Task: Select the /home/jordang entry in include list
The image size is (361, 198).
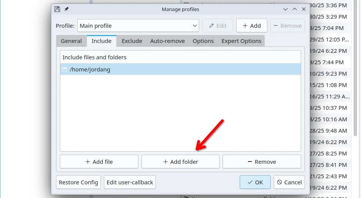Action: tap(180, 70)
